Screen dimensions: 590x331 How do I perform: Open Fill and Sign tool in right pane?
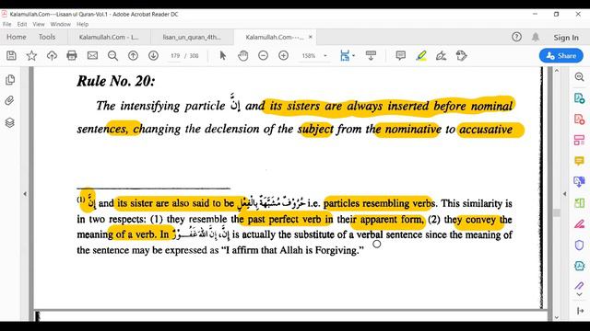coord(580,286)
